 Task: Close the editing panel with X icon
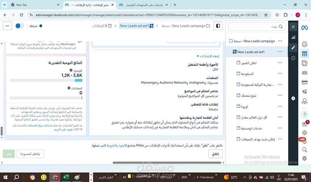(x=293, y=27)
